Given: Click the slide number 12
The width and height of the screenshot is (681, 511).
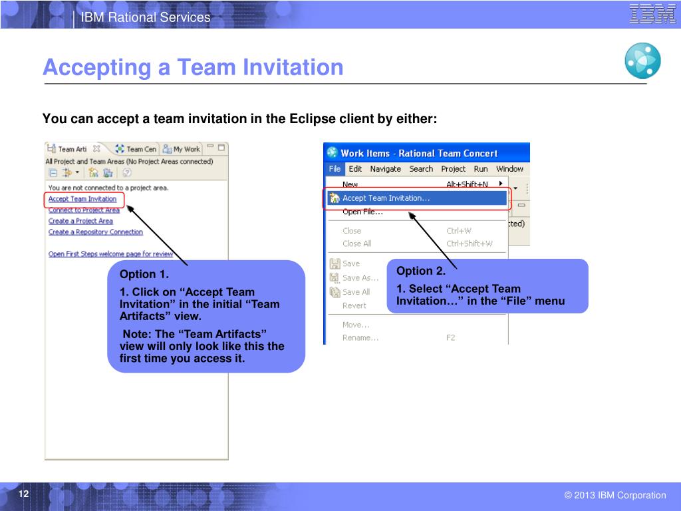Looking at the screenshot, I should point(23,494).
